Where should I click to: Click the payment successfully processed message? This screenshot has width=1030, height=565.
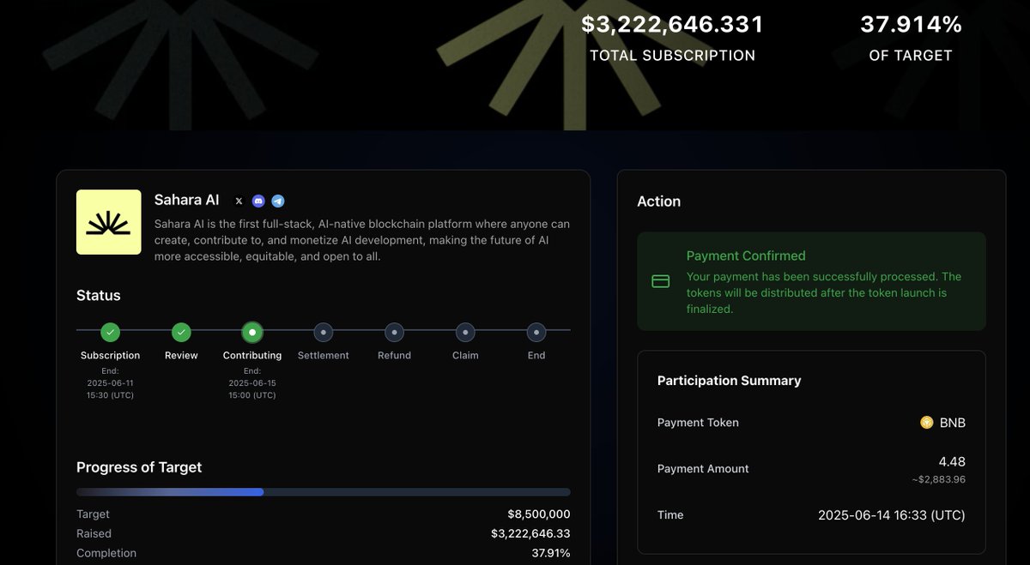click(x=824, y=293)
